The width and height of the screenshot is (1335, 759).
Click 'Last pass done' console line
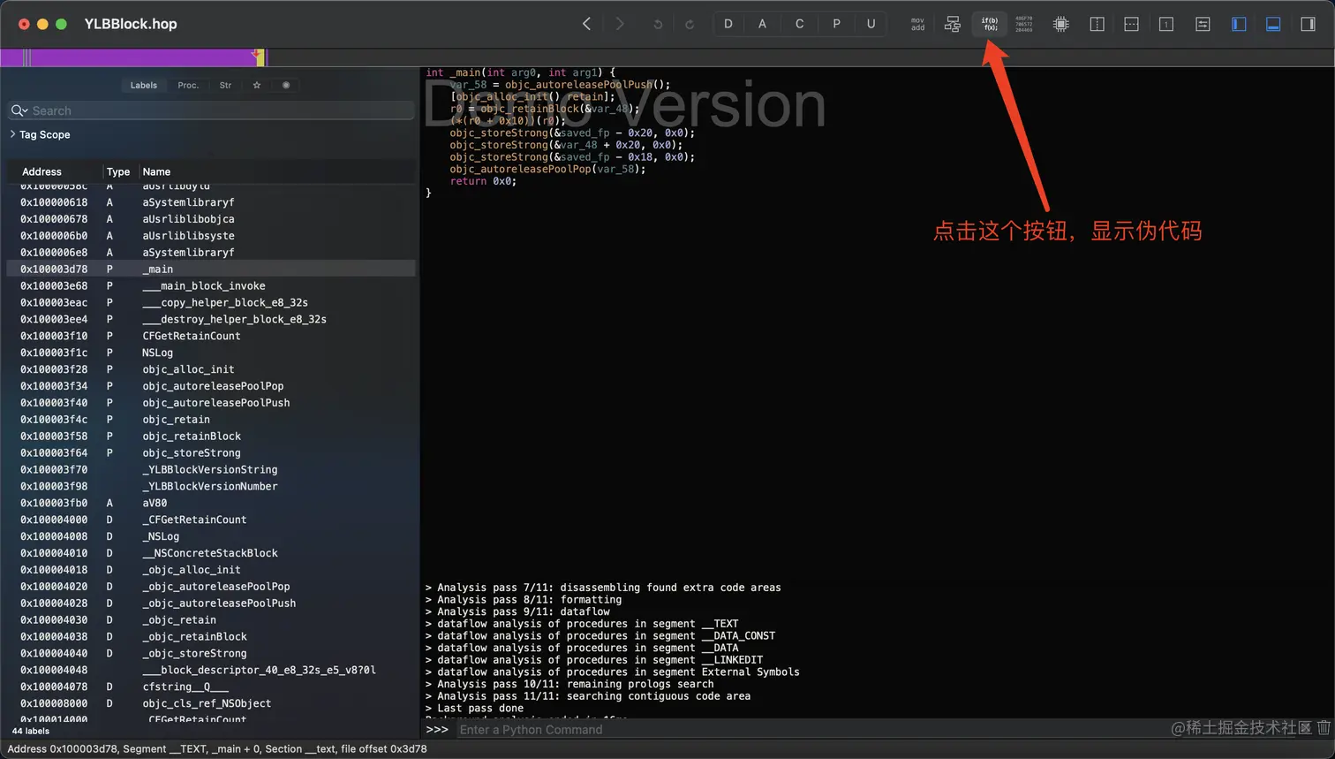click(x=474, y=709)
